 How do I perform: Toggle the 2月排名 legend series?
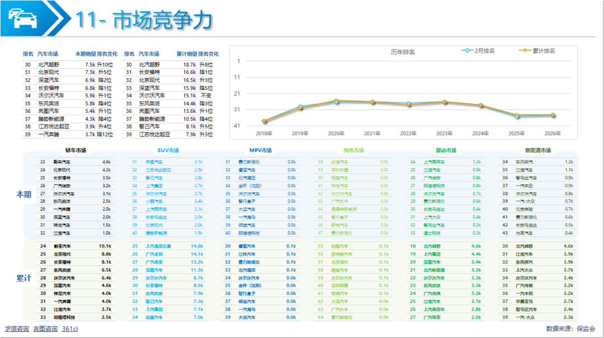(x=479, y=51)
